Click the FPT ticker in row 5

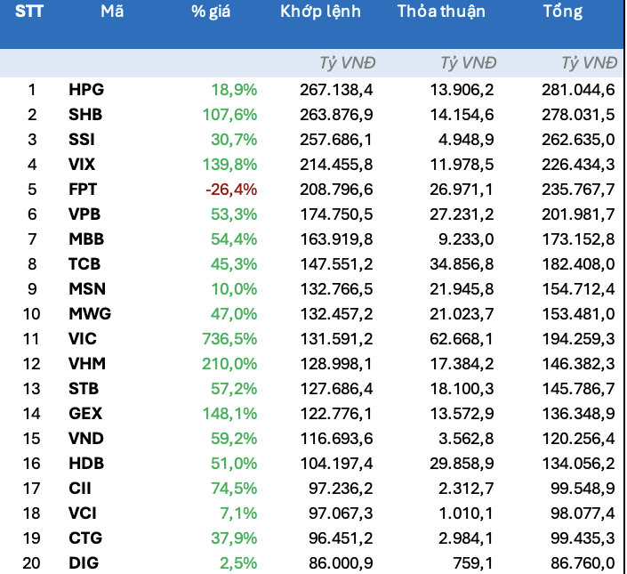(83, 189)
